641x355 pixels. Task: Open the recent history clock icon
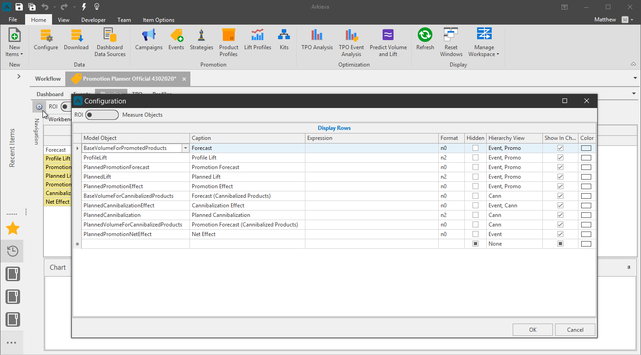(x=13, y=251)
